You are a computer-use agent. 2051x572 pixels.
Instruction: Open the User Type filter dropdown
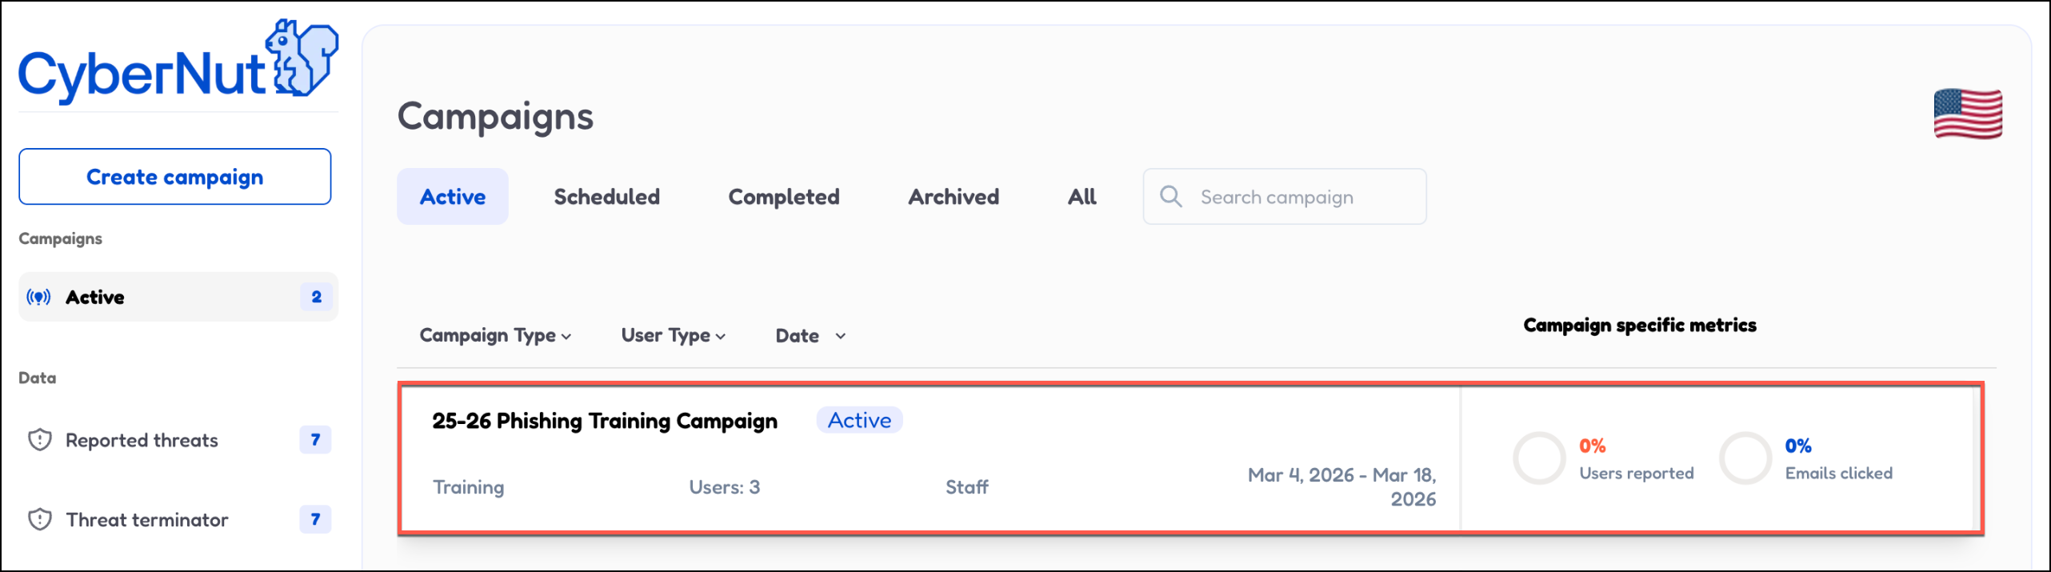point(673,336)
